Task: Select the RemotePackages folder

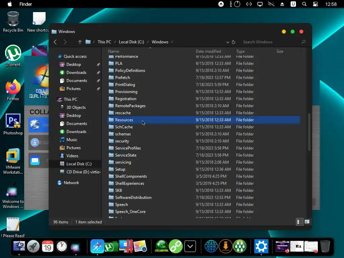Action: [x=203, y=106]
